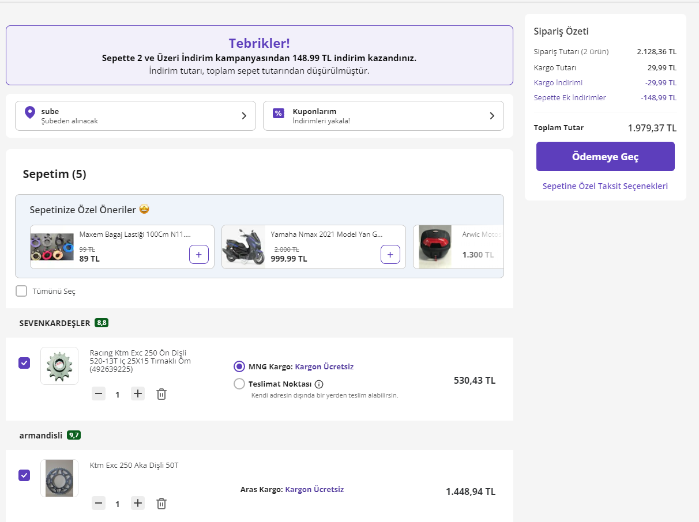
Task: Open the armandisli seller page
Action: pyautogui.click(x=41, y=436)
